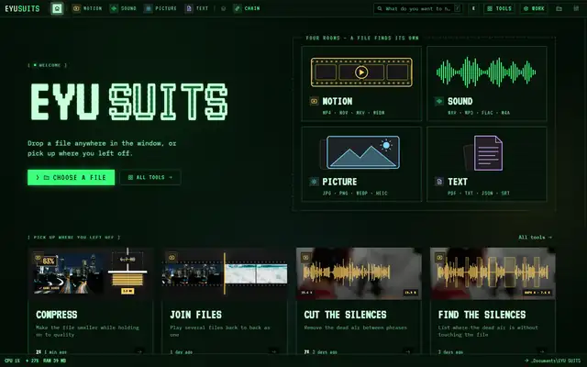Image resolution: width=587 pixels, height=367 pixels.
Task: Click the K shortcut button beside search
Action: click(x=473, y=8)
